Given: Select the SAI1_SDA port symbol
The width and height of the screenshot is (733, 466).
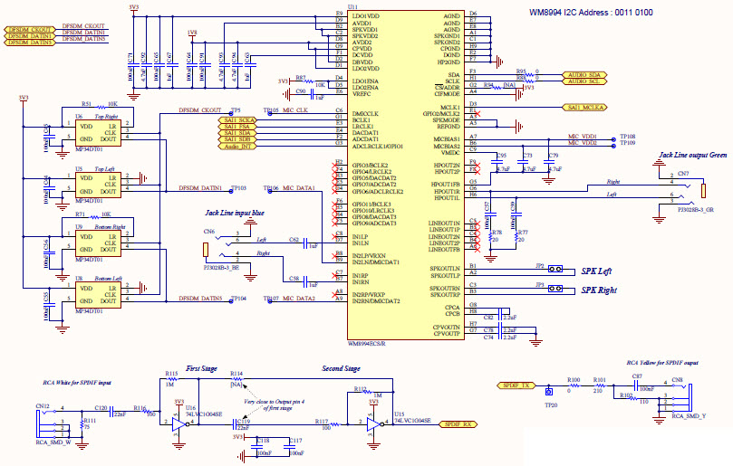Looking at the screenshot, I should point(238,133).
